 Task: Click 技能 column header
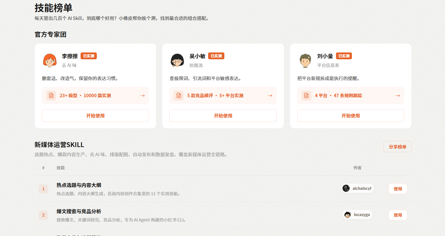(x=61, y=168)
